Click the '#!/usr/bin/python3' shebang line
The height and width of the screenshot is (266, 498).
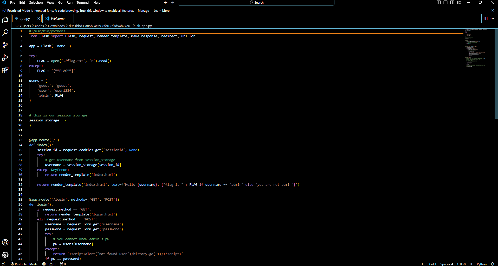47,31
